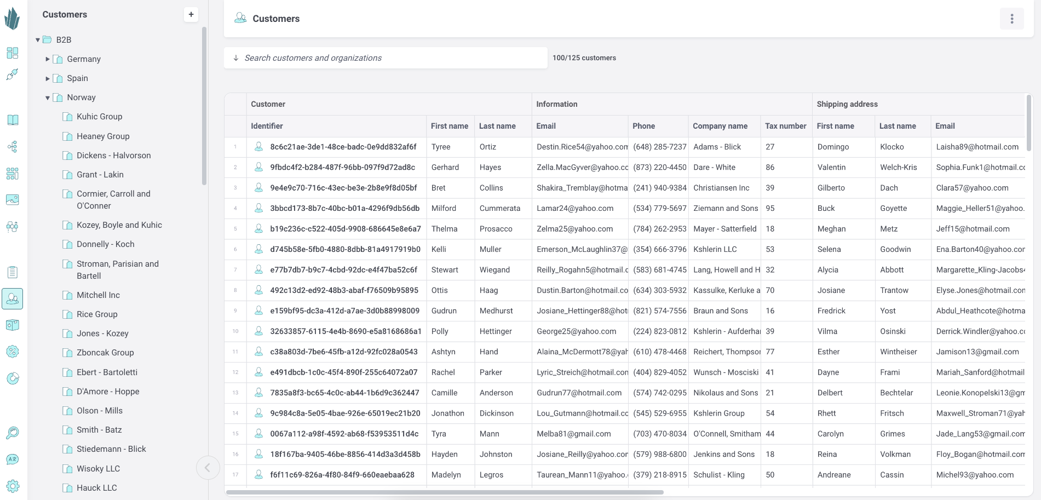The height and width of the screenshot is (500, 1041).
Task: Open the percent discount badge icon
Action: point(12,352)
